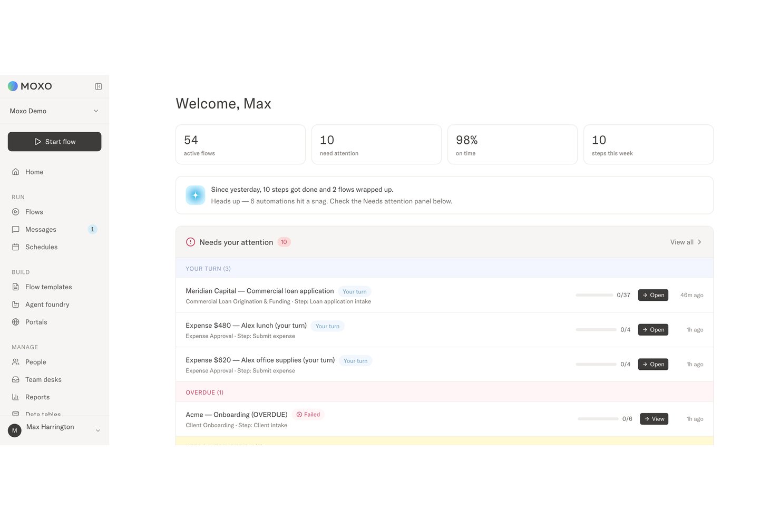Open Flow templates in the sidebar

[54, 287]
